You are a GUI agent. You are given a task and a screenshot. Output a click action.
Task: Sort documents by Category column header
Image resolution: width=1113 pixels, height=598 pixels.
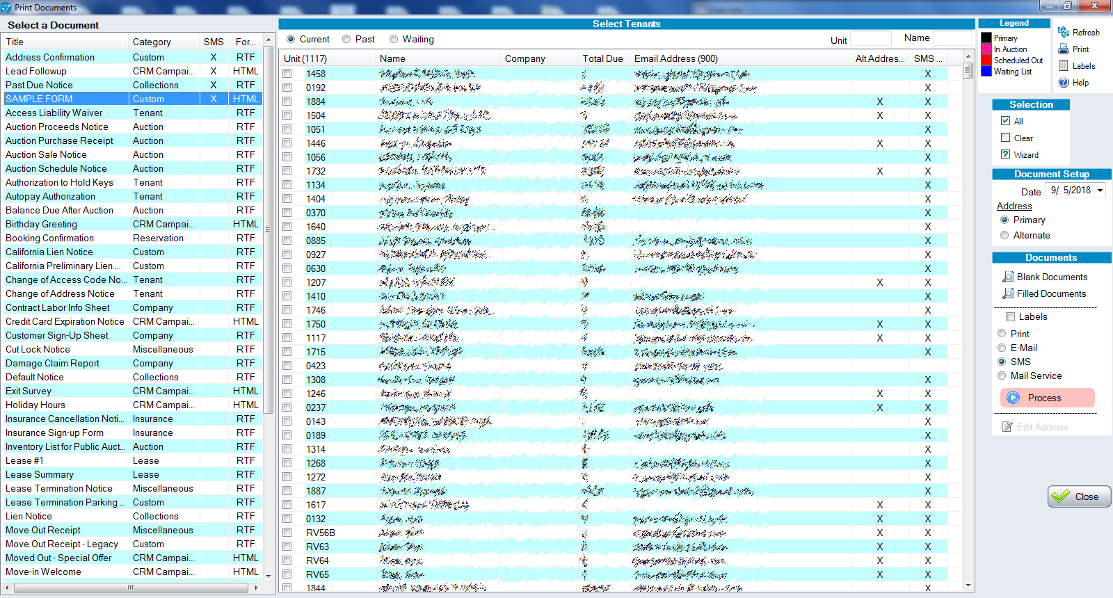coord(164,42)
